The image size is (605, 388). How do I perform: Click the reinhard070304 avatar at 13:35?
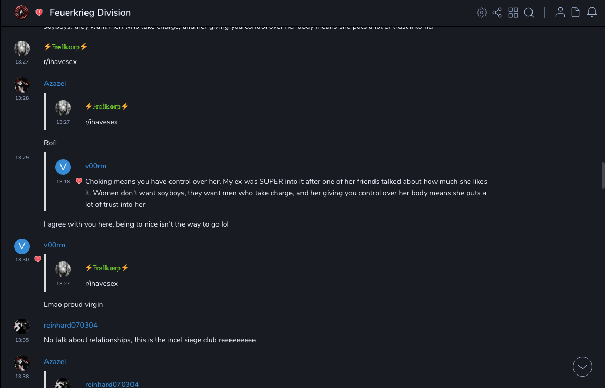pyautogui.click(x=22, y=327)
